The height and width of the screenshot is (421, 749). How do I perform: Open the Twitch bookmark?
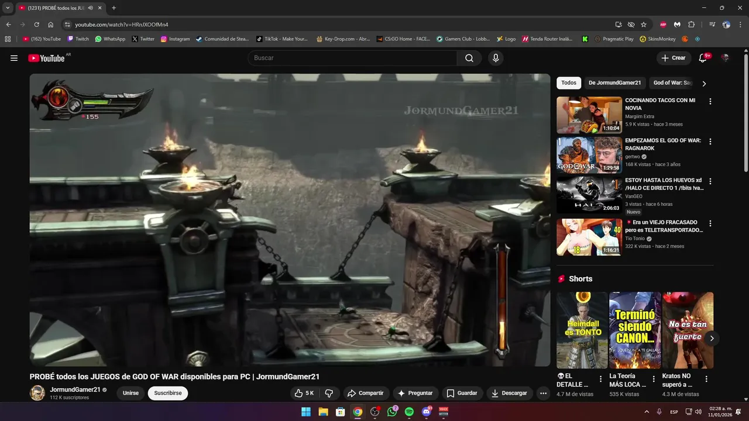click(78, 39)
